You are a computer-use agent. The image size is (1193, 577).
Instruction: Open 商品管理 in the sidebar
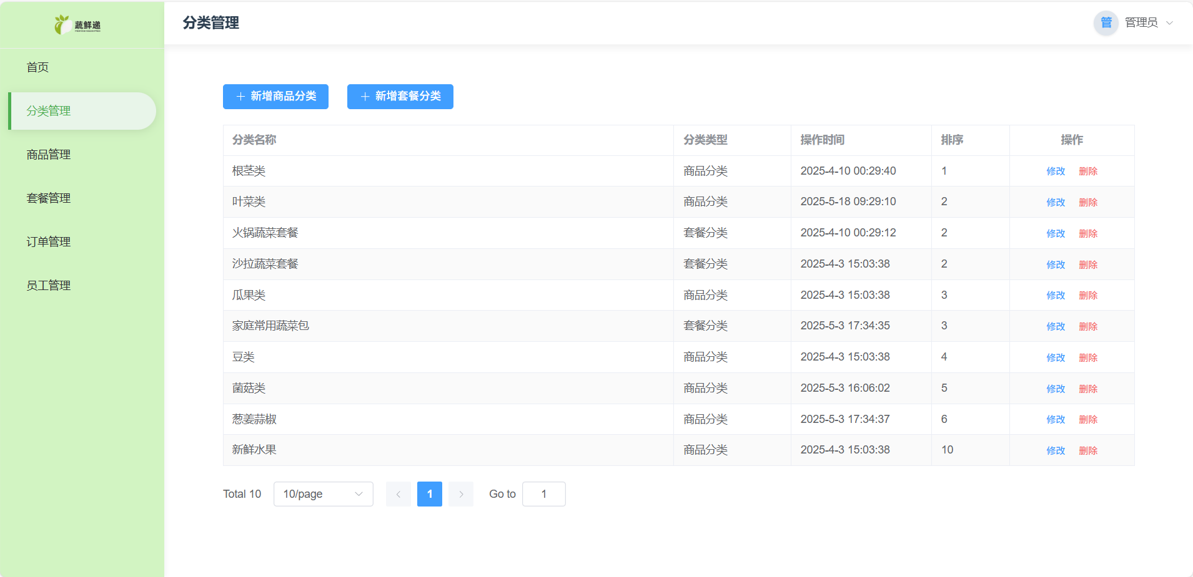(48, 155)
